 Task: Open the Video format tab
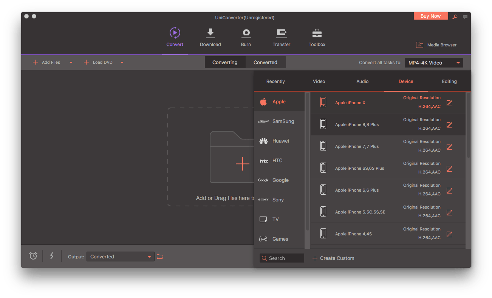pyautogui.click(x=319, y=81)
